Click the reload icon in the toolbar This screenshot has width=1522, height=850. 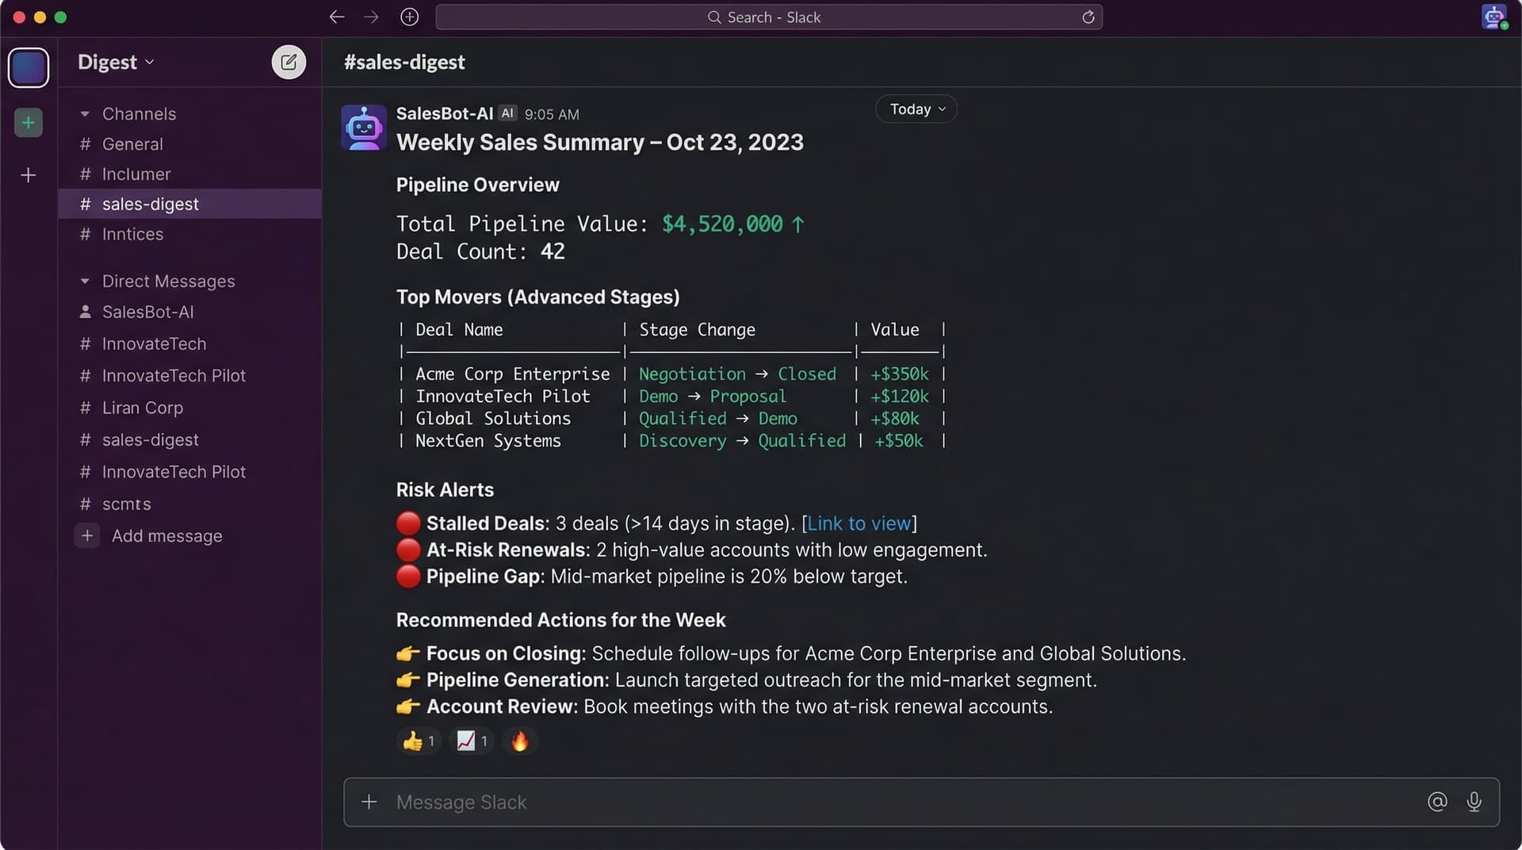(1088, 17)
